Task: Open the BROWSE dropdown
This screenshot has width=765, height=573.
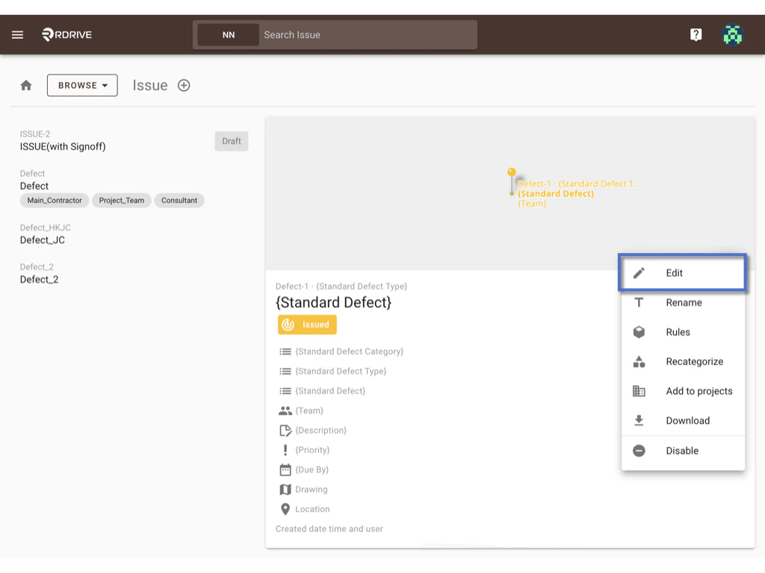Action: pos(82,85)
